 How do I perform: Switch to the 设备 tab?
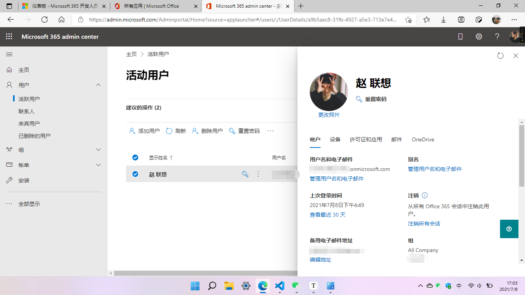pyautogui.click(x=335, y=139)
